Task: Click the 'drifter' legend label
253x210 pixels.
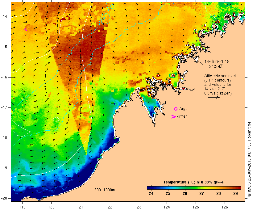Action: [182, 116]
